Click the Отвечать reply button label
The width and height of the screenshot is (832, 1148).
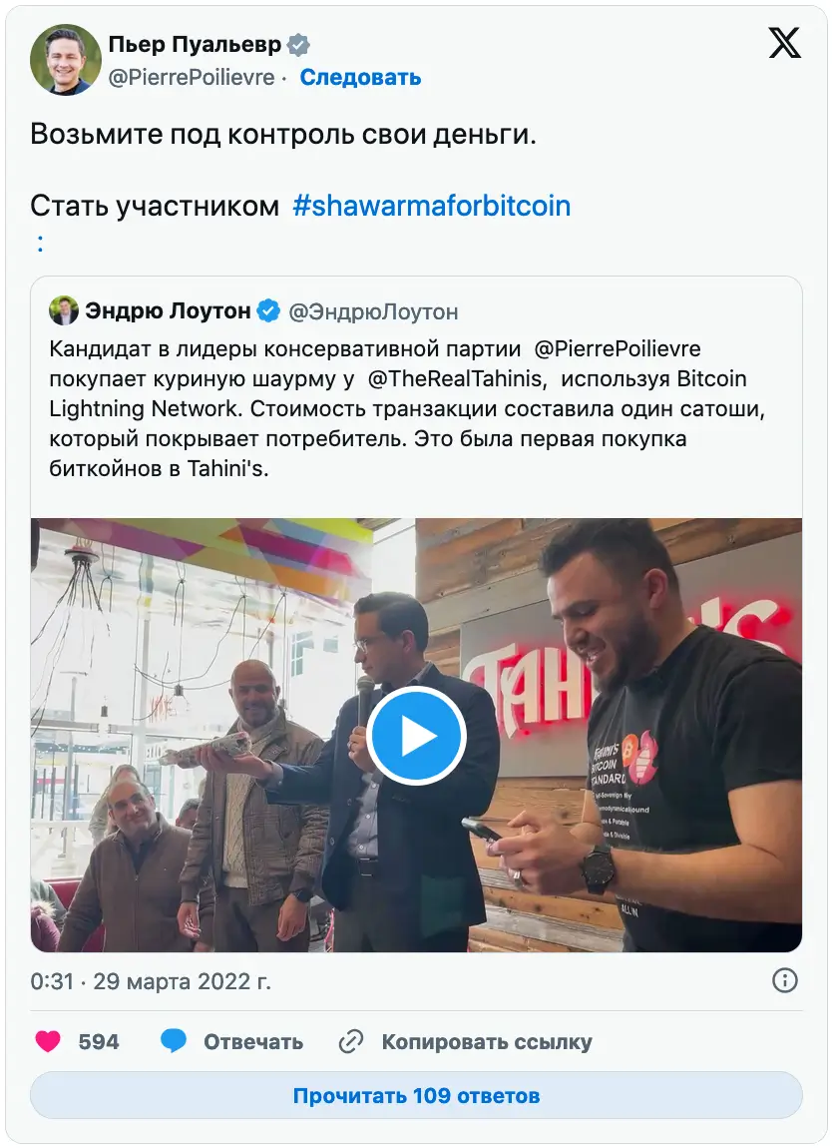coord(253,1042)
